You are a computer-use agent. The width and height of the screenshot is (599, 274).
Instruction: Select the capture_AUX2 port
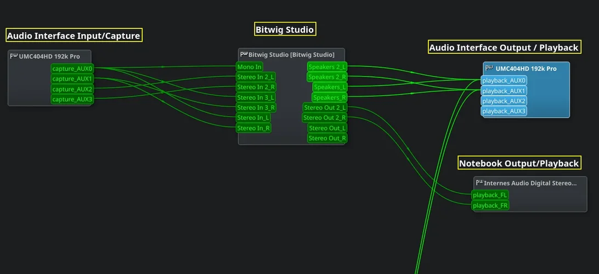tap(72, 89)
